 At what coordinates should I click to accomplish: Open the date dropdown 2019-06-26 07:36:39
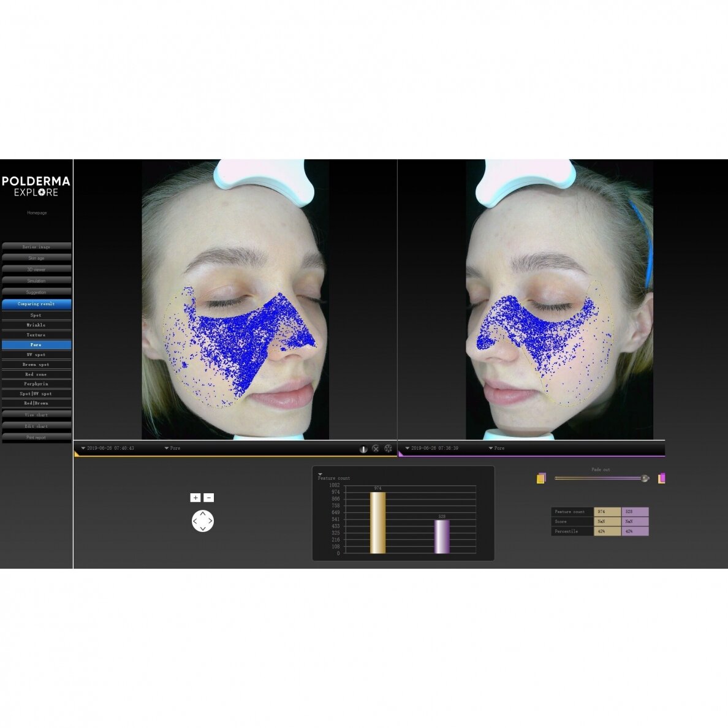432,448
